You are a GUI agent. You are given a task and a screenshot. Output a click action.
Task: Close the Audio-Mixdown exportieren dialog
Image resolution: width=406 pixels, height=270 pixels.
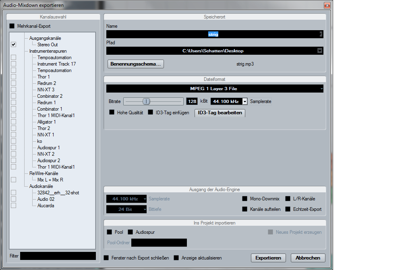(x=327, y=5)
